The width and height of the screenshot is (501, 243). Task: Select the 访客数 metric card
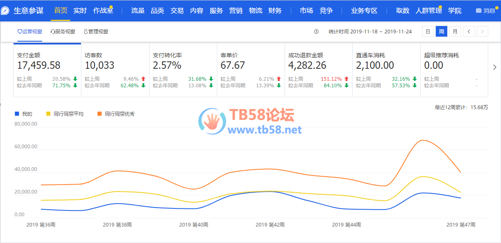(115, 70)
